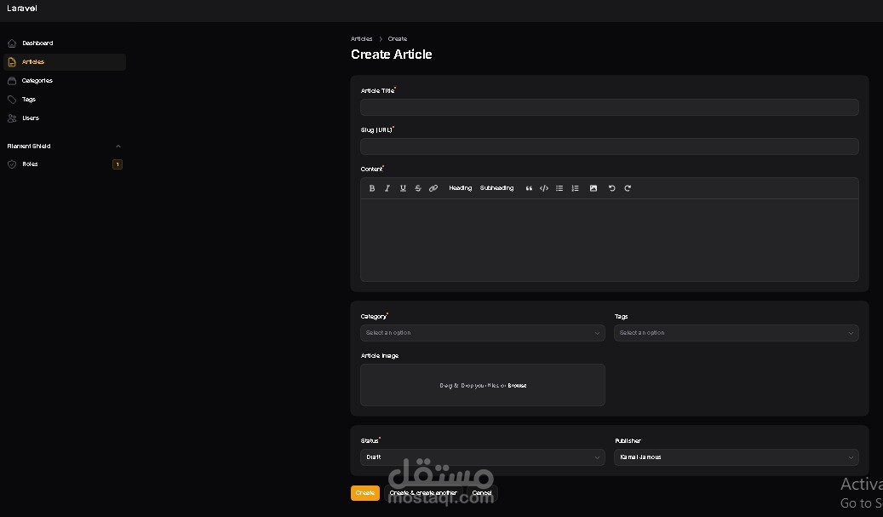Redo the last edit in the content editor
Screen dimensions: 883x517
(628, 188)
